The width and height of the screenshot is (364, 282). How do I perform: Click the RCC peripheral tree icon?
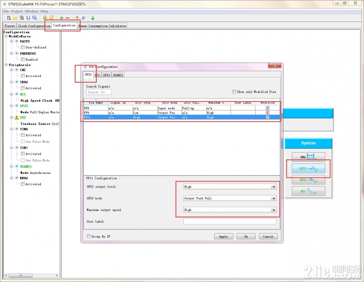pyautogui.click(x=17, y=94)
